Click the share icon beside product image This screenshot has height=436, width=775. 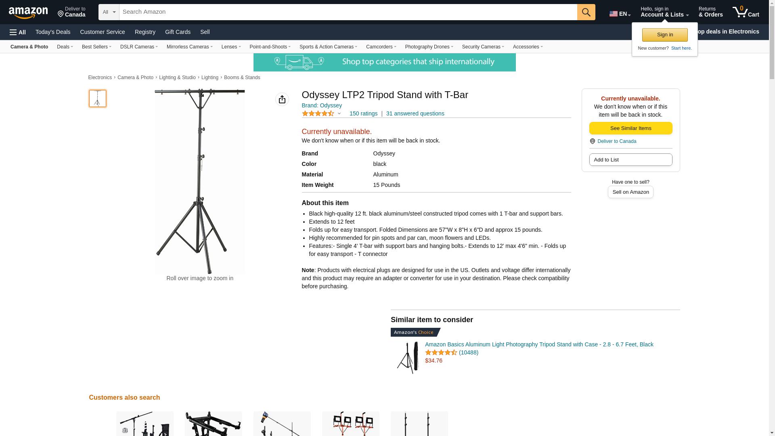282,99
